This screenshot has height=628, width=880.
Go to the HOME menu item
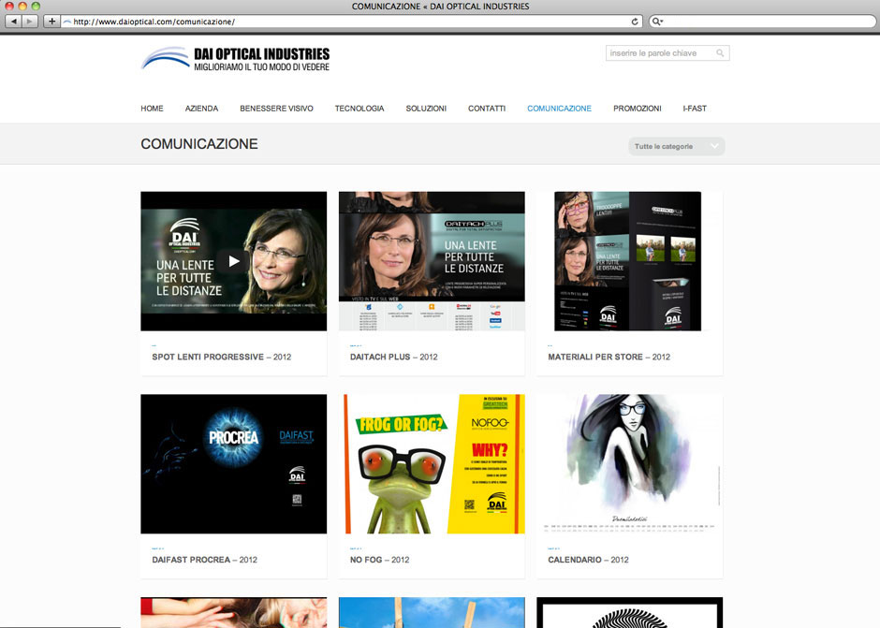pyautogui.click(x=152, y=109)
